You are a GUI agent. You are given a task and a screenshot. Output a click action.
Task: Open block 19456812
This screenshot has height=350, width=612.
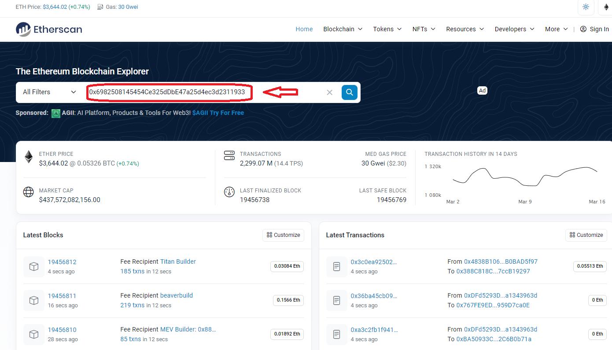tap(62, 262)
